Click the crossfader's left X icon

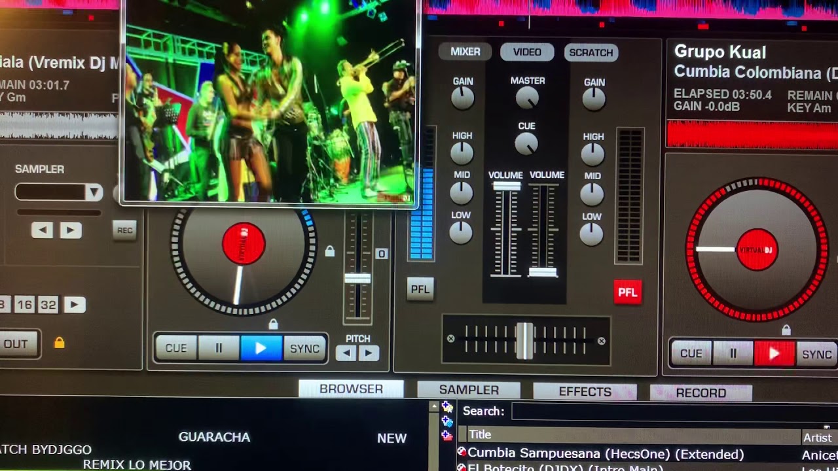450,339
